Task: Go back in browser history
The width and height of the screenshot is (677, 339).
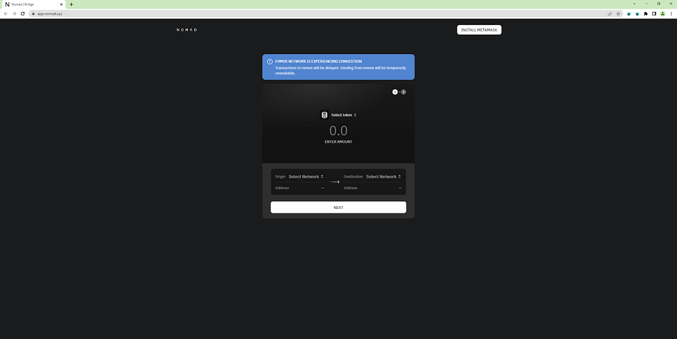Action: click(x=5, y=14)
